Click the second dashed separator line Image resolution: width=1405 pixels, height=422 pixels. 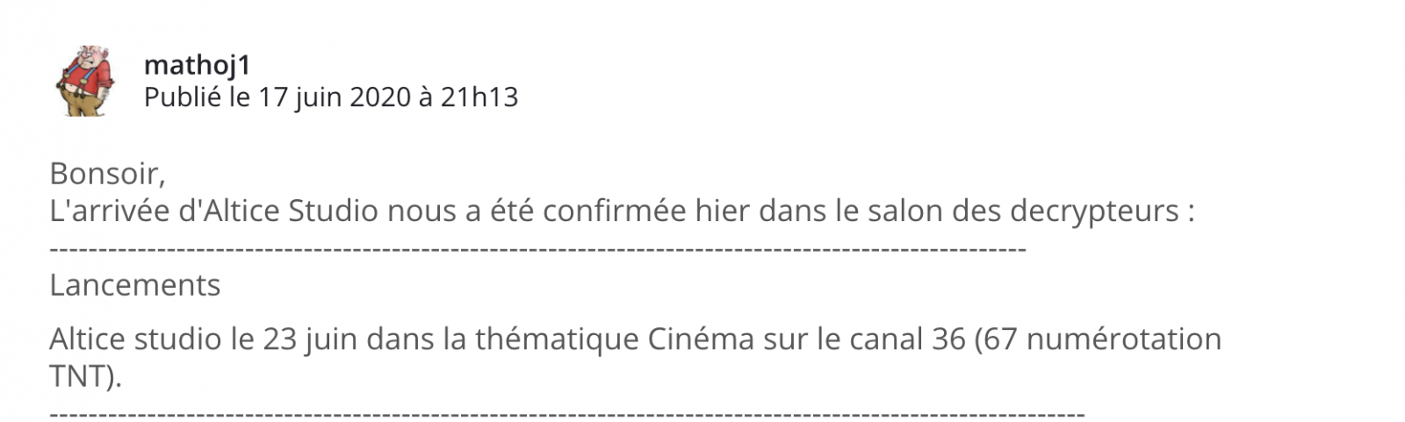coord(566,413)
